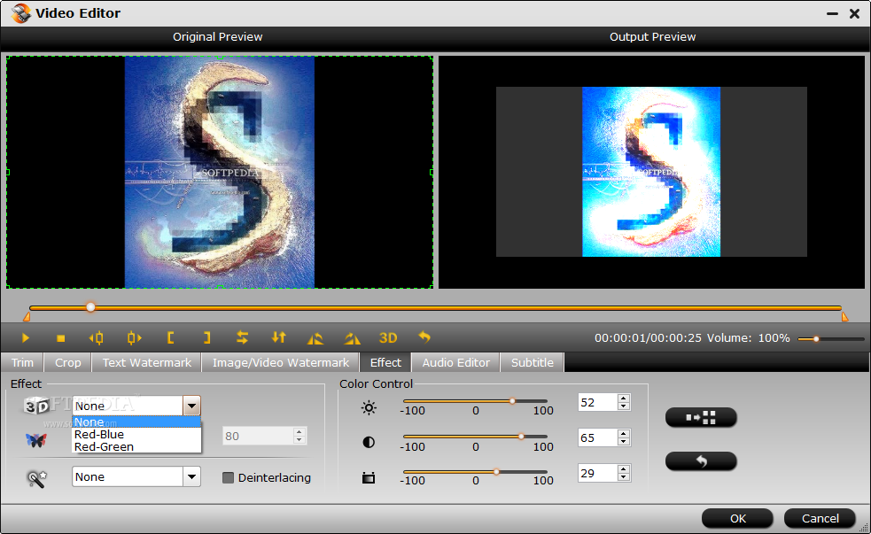Switch to the Crop tab
Screen dimensions: 871x534
[x=67, y=362]
